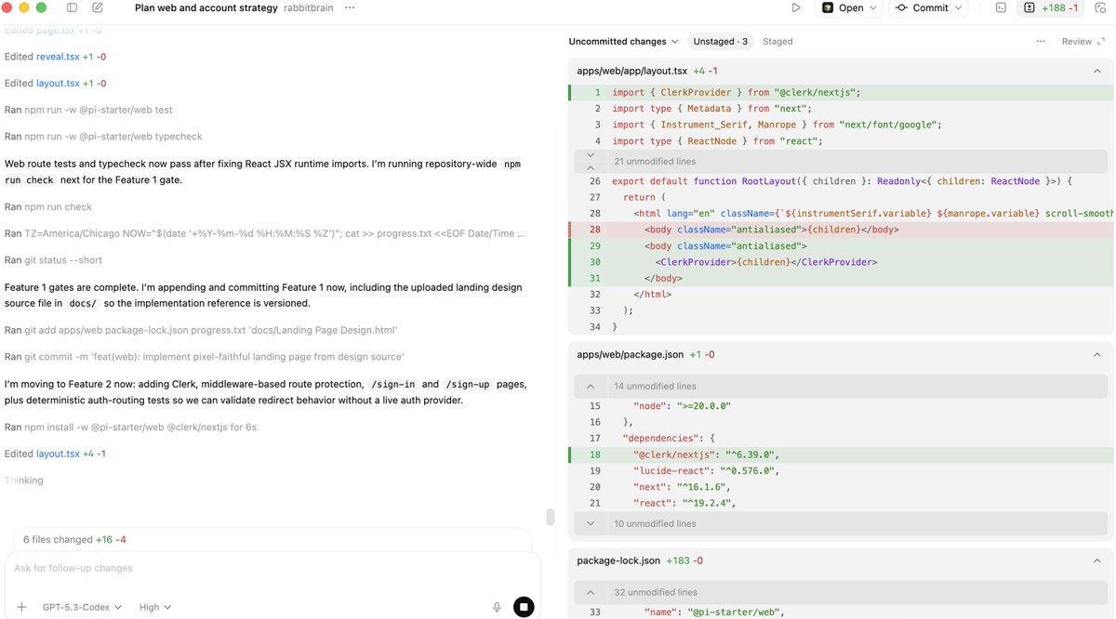Open the High reasoning effort dropdown
This screenshot has height=619, width=1116.
pos(155,607)
